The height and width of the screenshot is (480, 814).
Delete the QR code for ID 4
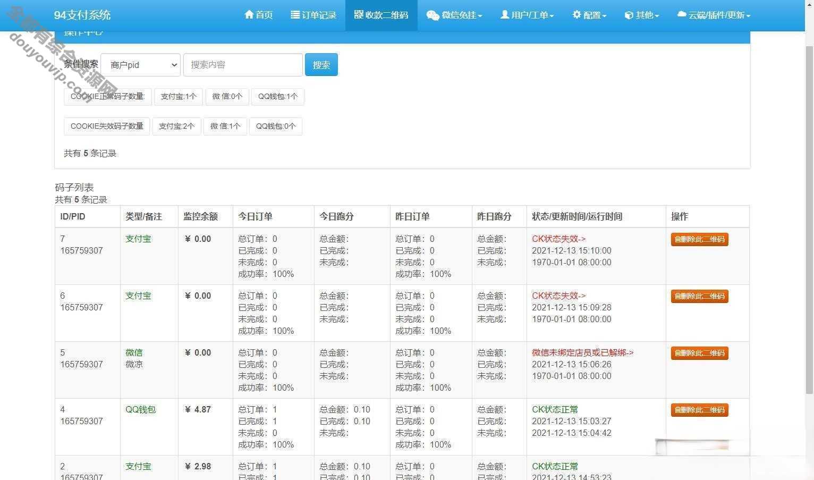[x=699, y=410]
